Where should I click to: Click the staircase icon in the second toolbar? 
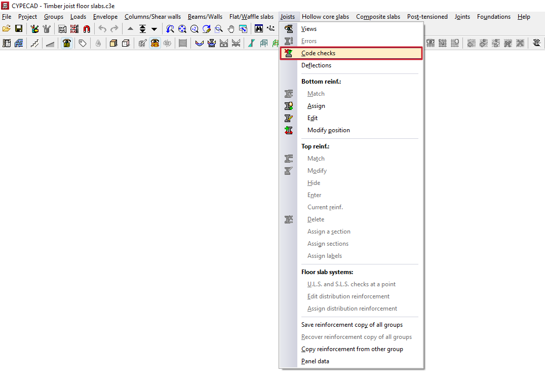point(35,43)
